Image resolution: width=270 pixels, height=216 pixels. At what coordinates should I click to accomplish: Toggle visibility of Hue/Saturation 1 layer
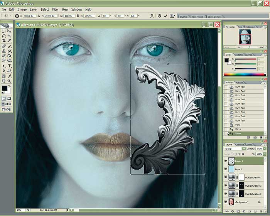pyautogui.click(x=226, y=177)
